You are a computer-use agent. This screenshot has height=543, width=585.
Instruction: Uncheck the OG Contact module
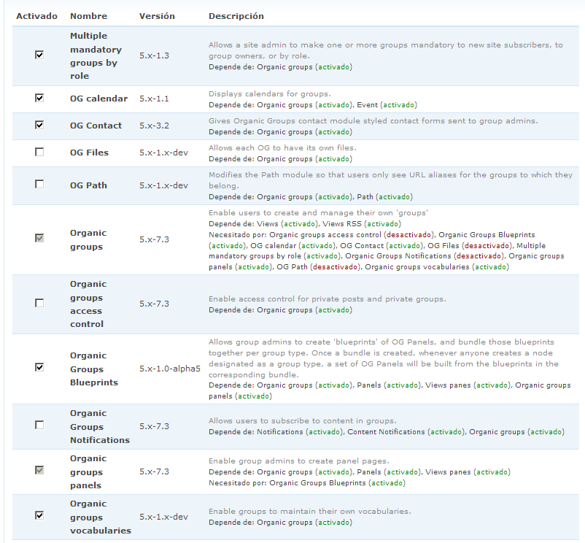[x=39, y=125]
